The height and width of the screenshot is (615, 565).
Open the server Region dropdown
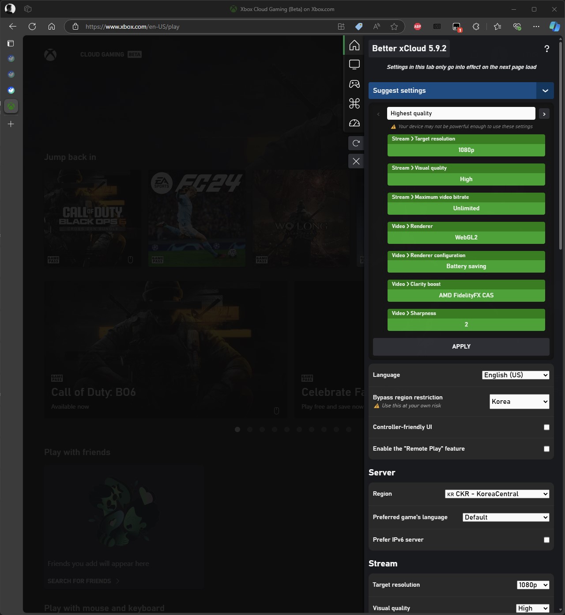[497, 494]
